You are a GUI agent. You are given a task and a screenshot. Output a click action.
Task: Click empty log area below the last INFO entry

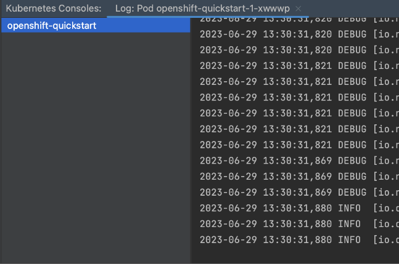295,254
